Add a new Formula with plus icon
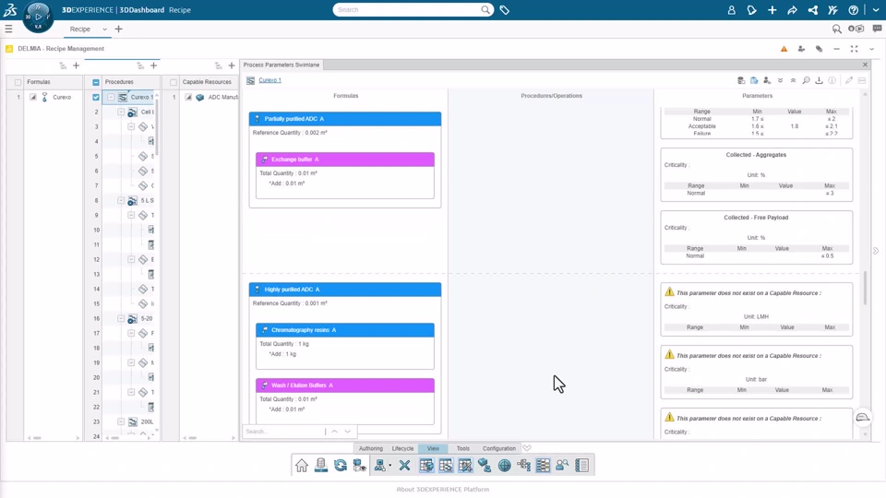Image resolution: width=886 pixels, height=498 pixels. point(77,65)
